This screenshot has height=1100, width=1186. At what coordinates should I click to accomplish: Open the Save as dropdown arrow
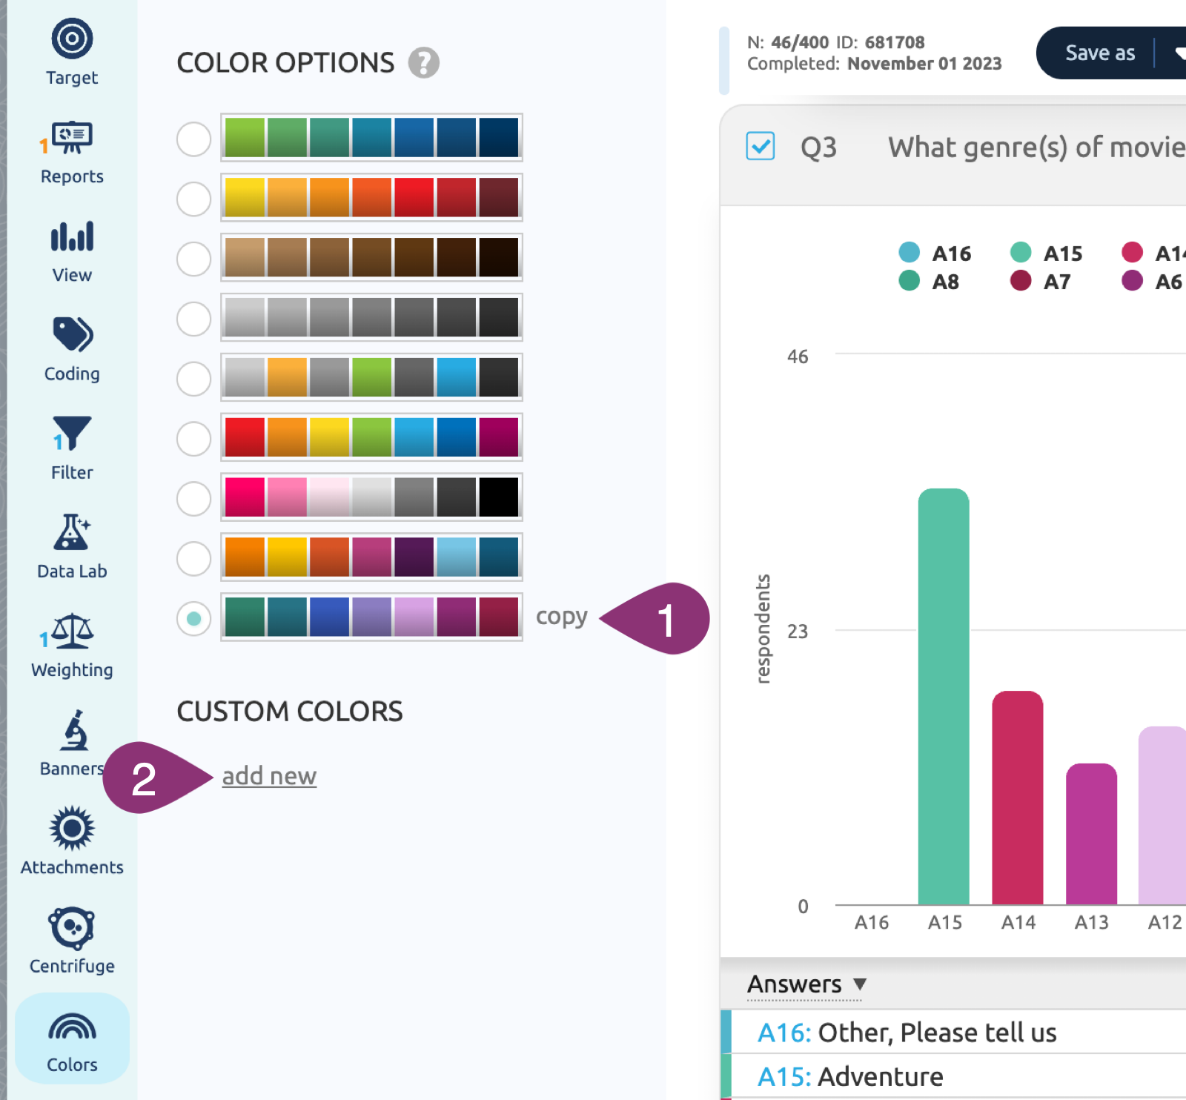pos(1177,53)
